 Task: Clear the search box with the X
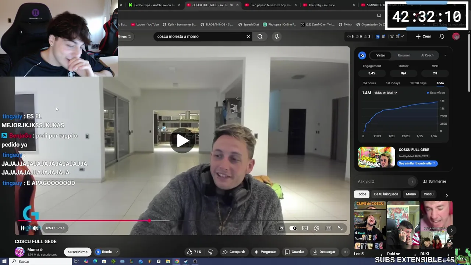[248, 36]
